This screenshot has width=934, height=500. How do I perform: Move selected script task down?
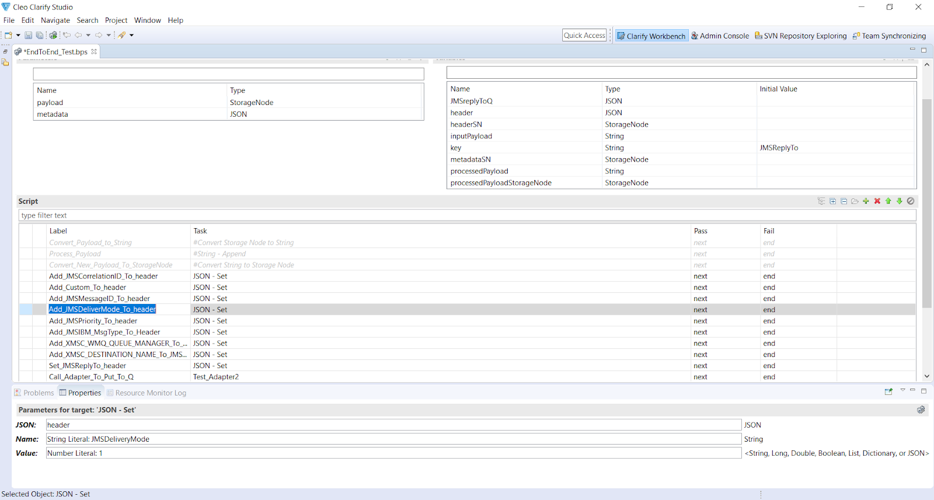(900, 201)
